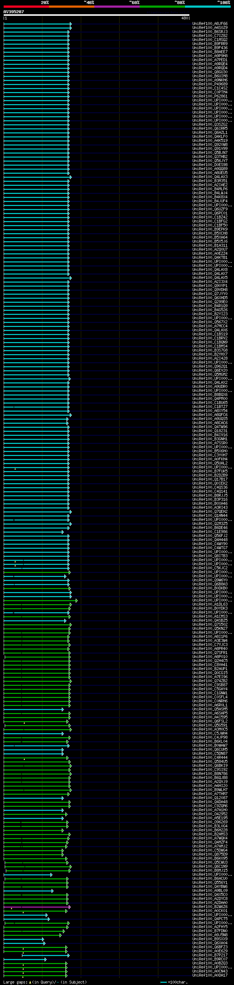The height and width of the screenshot is (985, 234).
Task: Open hit entry UniRef100_B9F436
Action: 210,48
